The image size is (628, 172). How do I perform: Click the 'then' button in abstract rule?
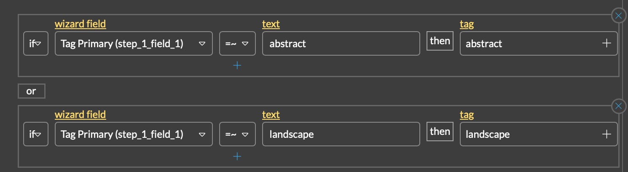pyautogui.click(x=440, y=41)
